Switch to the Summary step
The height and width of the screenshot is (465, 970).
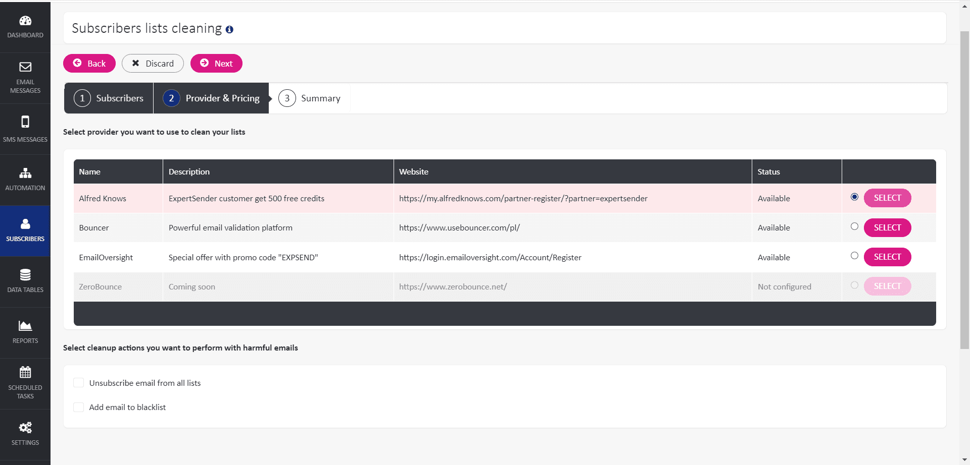(x=310, y=98)
